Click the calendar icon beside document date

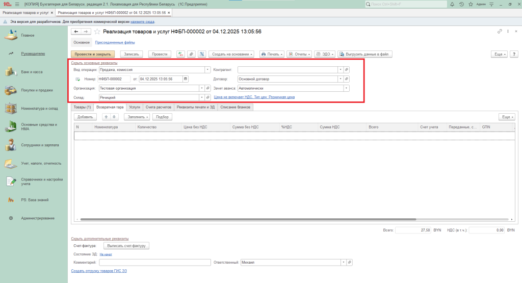point(186,79)
